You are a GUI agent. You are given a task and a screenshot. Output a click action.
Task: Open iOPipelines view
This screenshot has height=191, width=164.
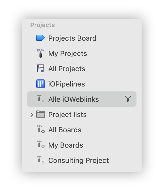pos(66,84)
